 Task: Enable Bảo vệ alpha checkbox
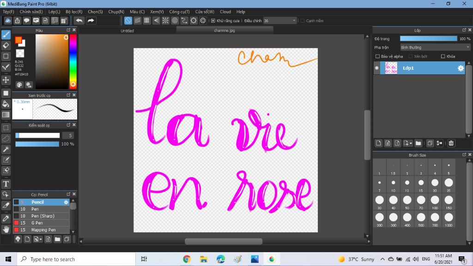377,56
